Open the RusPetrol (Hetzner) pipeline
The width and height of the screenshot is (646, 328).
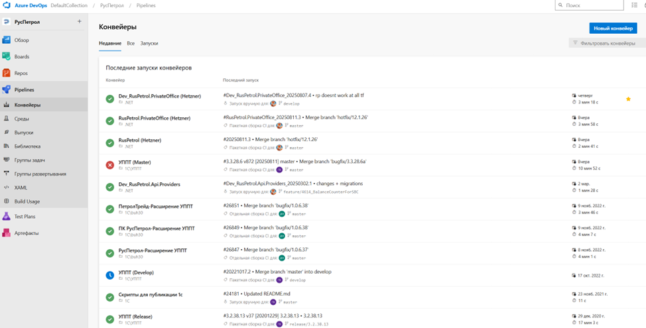139,140
